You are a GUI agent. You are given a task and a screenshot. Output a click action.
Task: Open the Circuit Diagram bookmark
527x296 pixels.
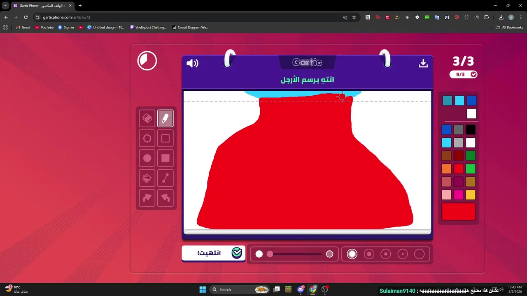click(x=190, y=28)
